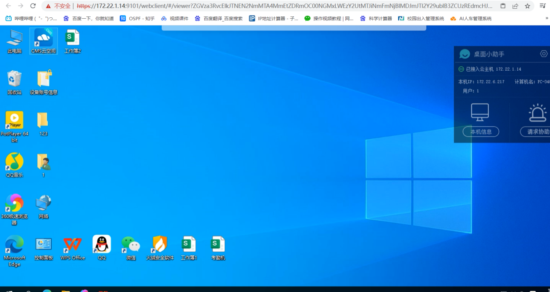Open the PotPlayer 64 bit shortcut
The width and height of the screenshot is (550, 292).
[14, 121]
